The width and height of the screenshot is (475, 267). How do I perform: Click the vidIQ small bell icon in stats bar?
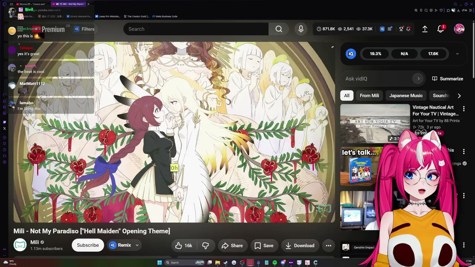(x=408, y=29)
